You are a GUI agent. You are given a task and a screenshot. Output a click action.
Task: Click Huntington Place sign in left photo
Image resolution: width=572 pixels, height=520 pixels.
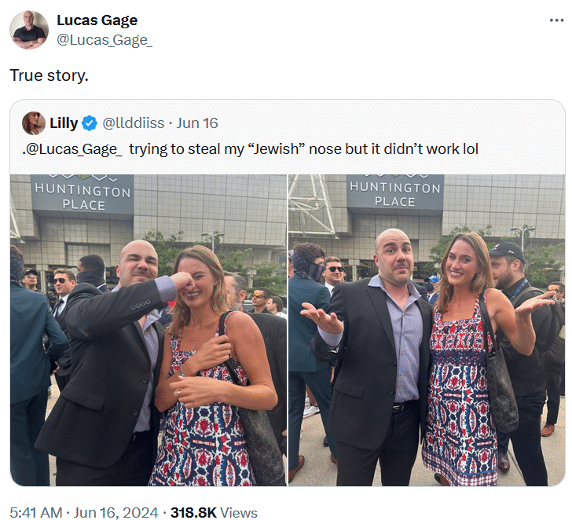pos(82,197)
